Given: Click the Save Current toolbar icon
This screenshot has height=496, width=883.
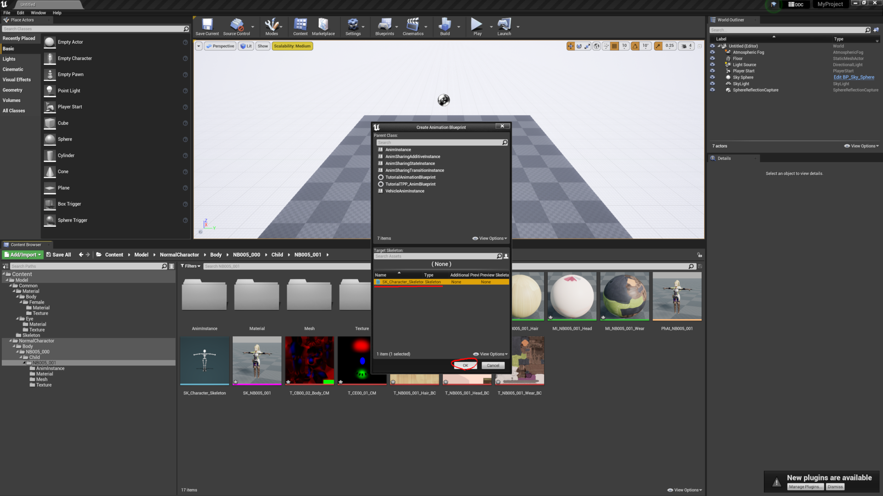Looking at the screenshot, I should (207, 27).
